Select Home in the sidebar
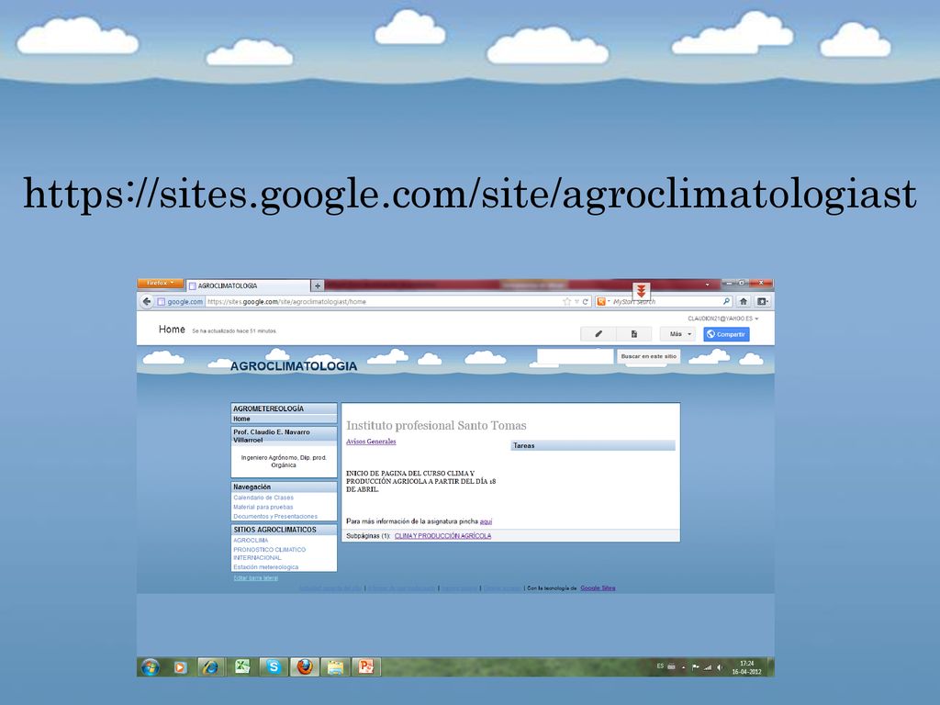This screenshot has height=705, width=940. pyautogui.click(x=241, y=419)
